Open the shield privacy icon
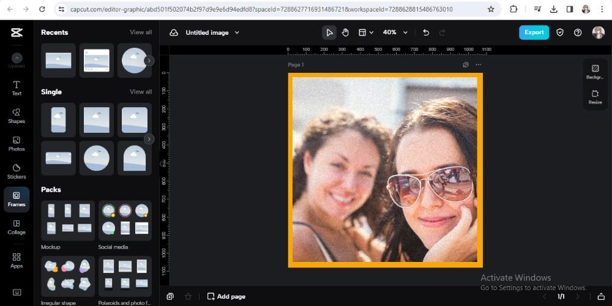 click(560, 32)
